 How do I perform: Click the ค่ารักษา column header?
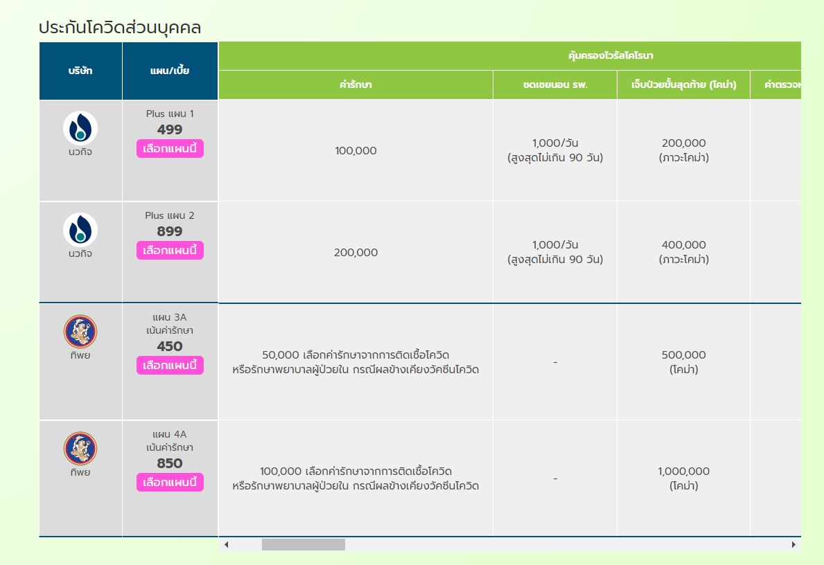[356, 84]
